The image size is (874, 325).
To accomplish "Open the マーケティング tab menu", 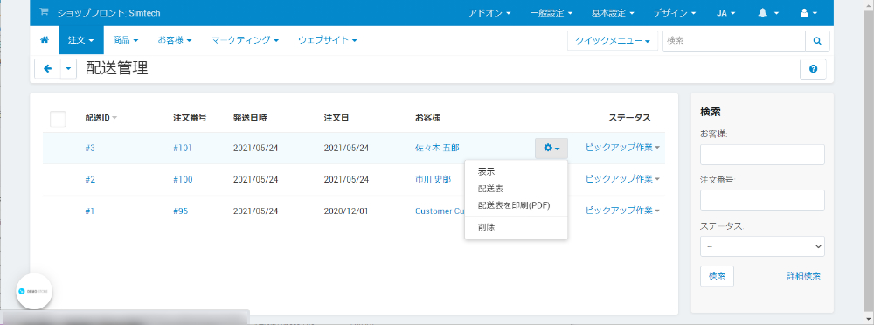I will tap(246, 40).
